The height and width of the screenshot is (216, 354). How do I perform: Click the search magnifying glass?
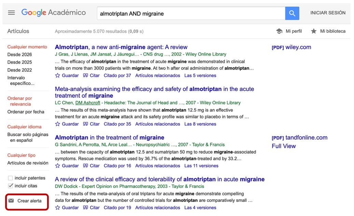292,13
